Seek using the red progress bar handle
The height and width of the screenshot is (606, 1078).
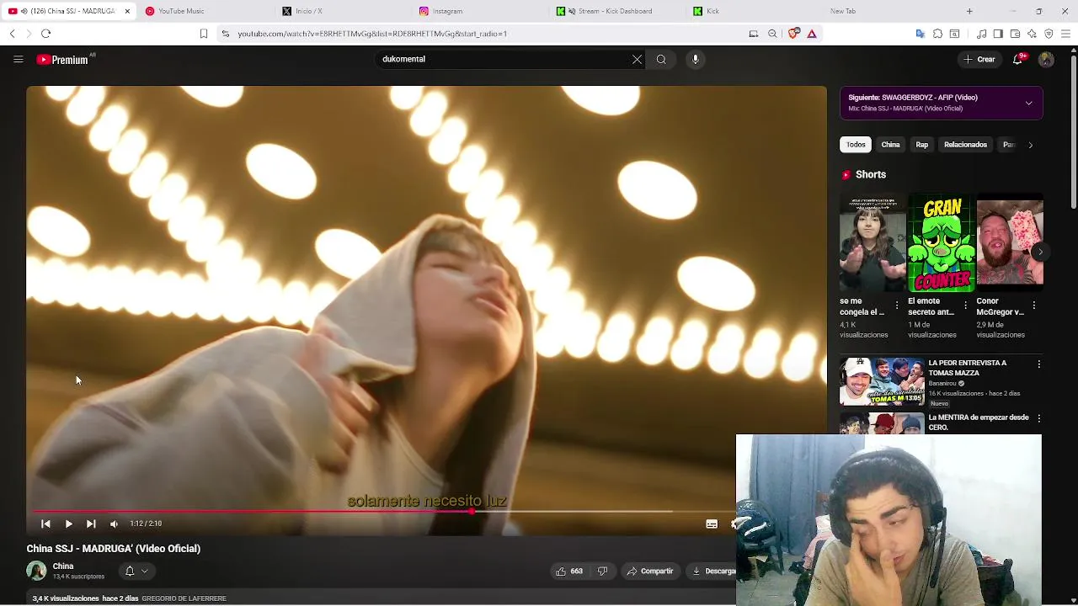click(x=472, y=511)
